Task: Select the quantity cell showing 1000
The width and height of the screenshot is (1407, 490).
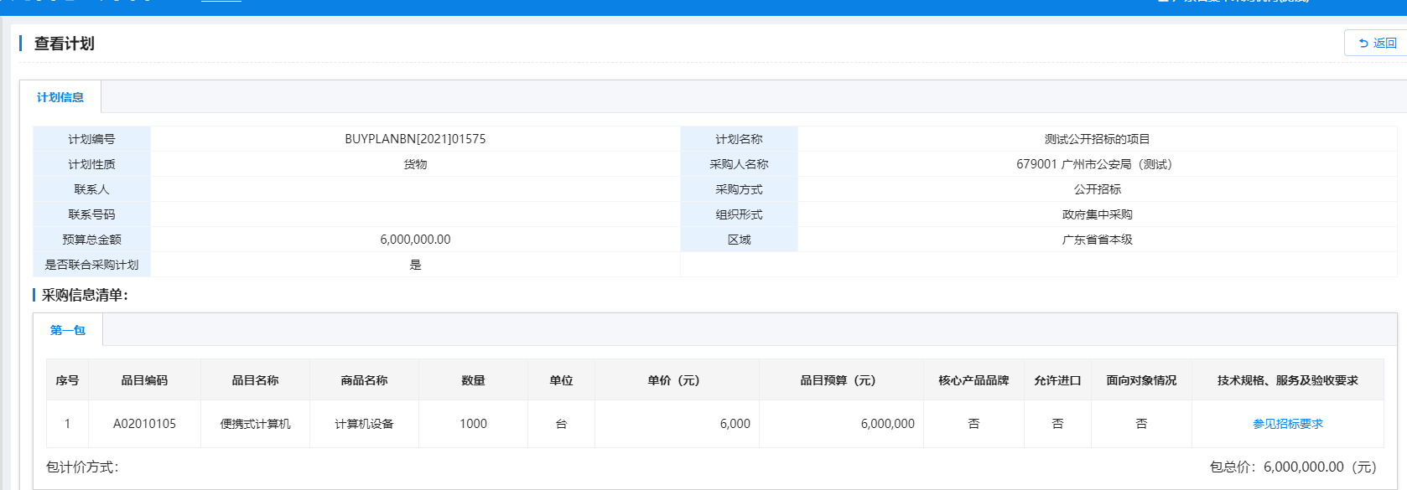Action: [473, 424]
